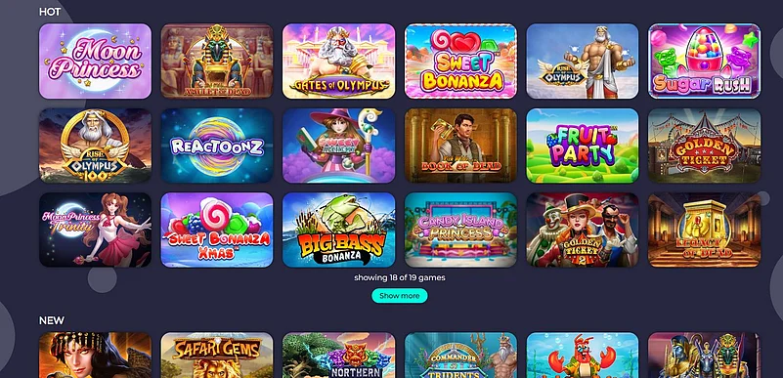The width and height of the screenshot is (783, 378).
Task: Launch Amulet of Dead slot
Action: pyautogui.click(x=217, y=61)
